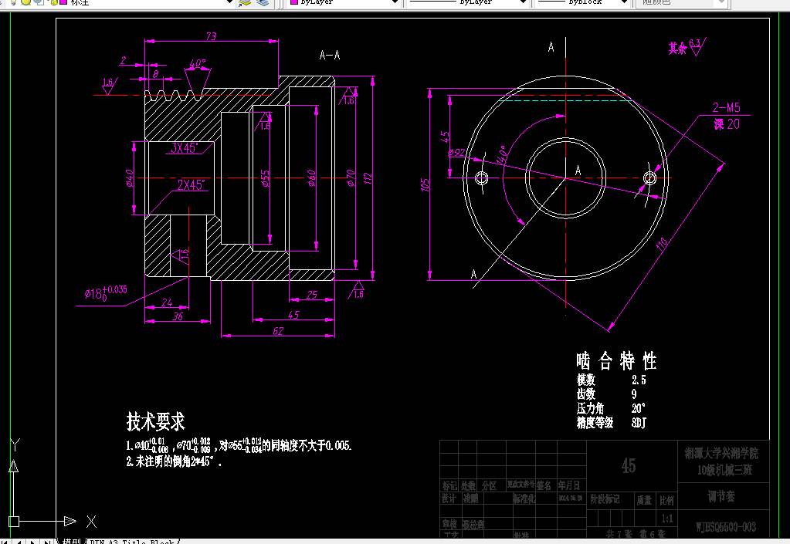Select the 40° angle dimension
790x544 pixels.
click(x=198, y=63)
